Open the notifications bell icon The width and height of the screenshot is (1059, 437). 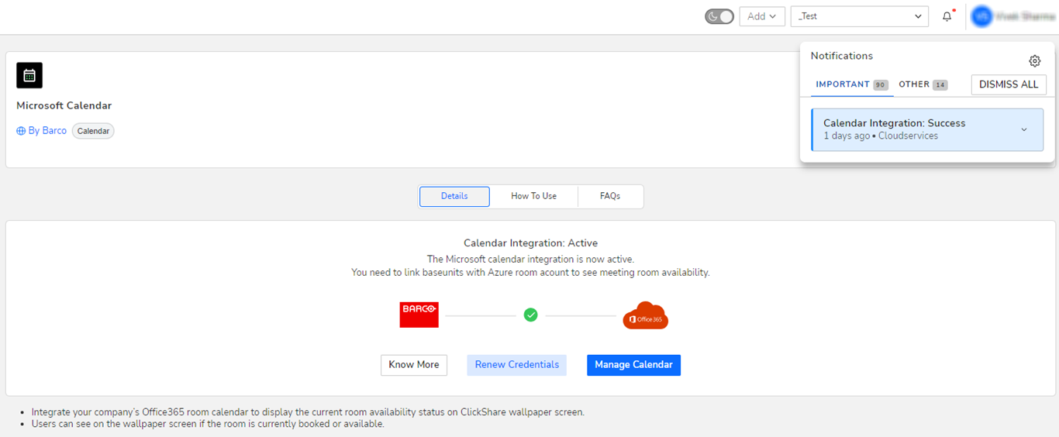(x=947, y=16)
